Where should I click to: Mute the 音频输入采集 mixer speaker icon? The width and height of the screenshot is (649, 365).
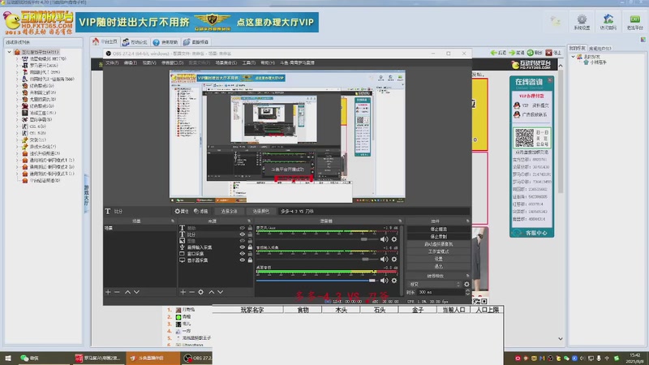coord(384,259)
